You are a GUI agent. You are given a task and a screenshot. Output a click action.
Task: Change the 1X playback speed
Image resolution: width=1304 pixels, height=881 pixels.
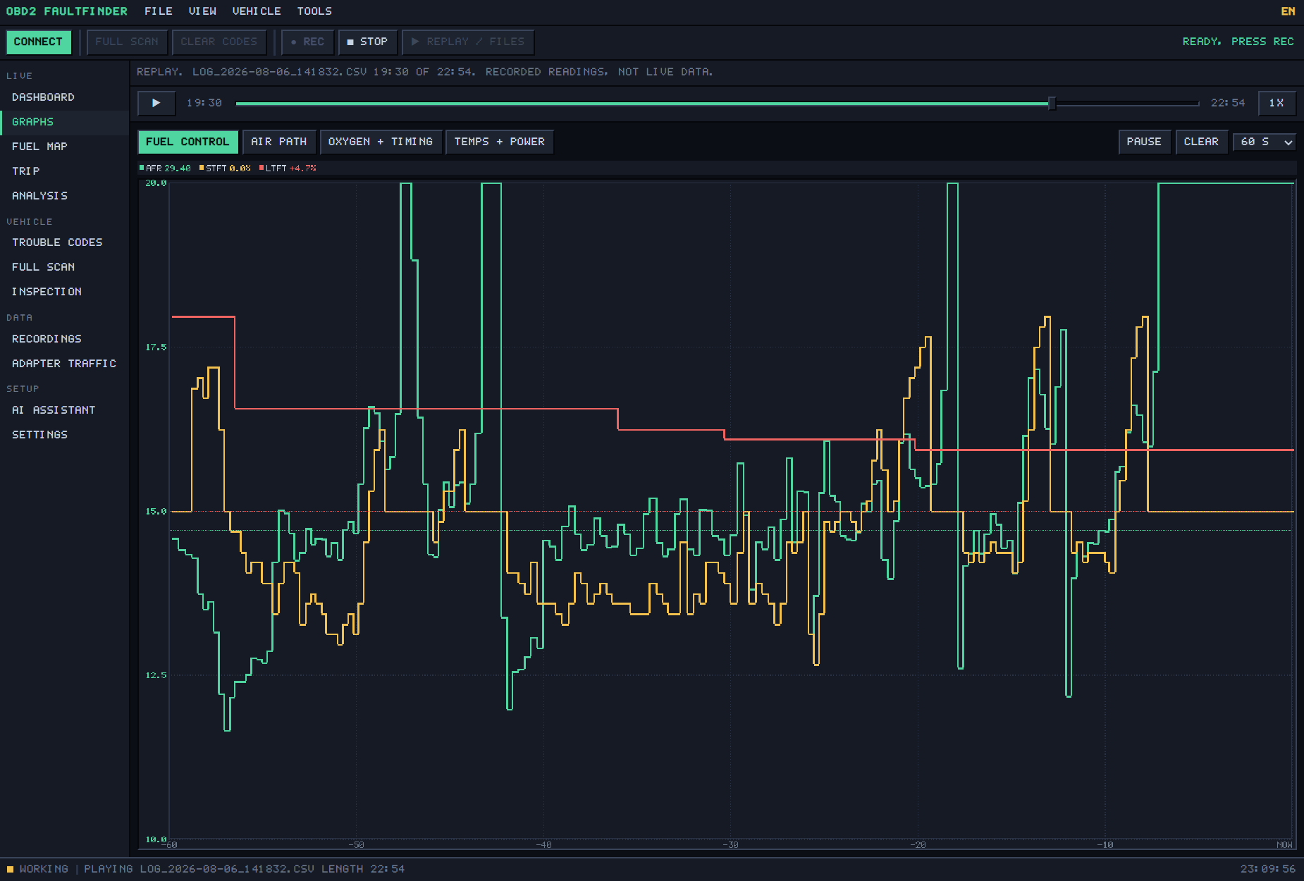(x=1277, y=103)
